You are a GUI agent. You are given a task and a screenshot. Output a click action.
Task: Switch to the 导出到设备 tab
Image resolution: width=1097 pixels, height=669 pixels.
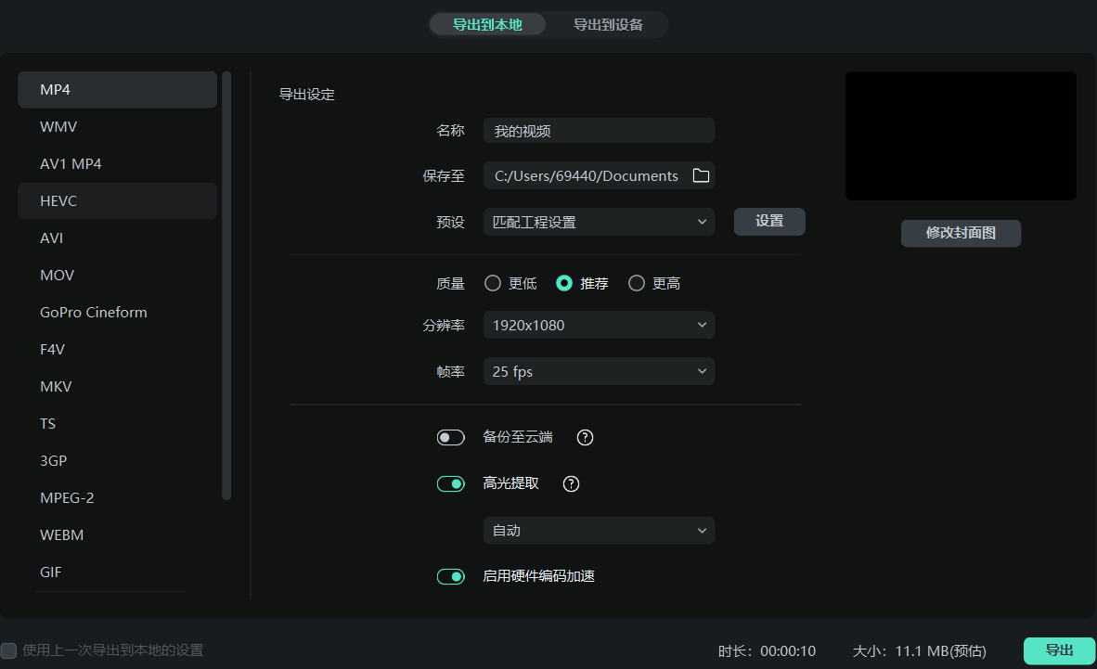click(x=608, y=24)
